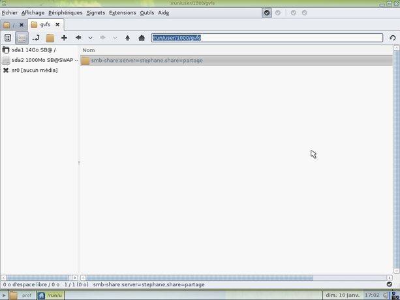Toggle third panel check icon in menu bar
Image resolution: width=400 pixels, height=300 pixels.
click(x=294, y=13)
